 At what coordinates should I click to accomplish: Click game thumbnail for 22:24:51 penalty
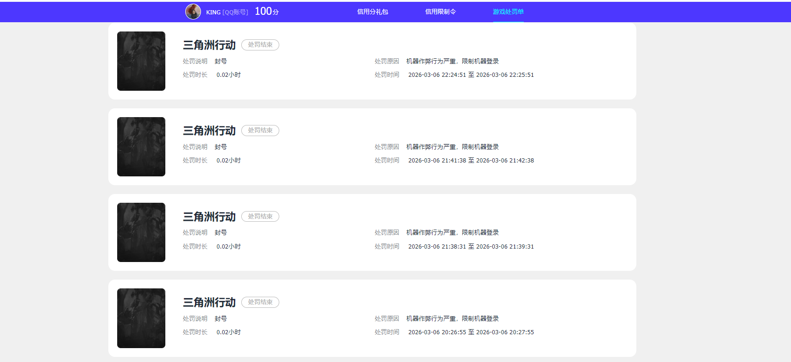pyautogui.click(x=141, y=61)
